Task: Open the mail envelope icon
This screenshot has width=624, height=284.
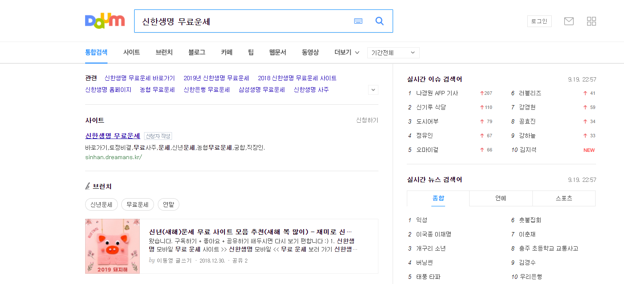Action: (x=569, y=21)
